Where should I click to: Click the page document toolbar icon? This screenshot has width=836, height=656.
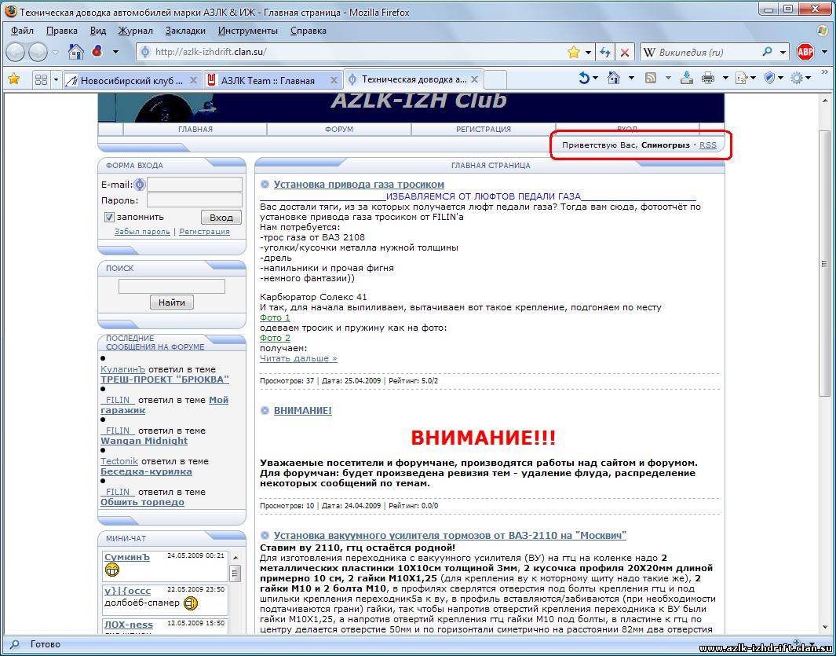tap(741, 79)
